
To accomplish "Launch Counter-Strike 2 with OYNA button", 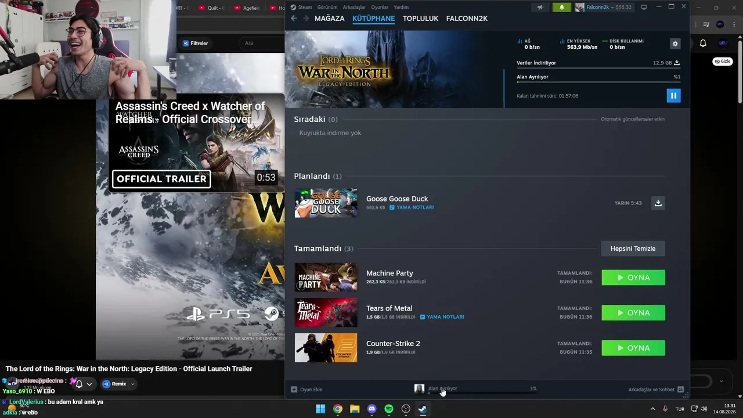I will click(x=633, y=348).
